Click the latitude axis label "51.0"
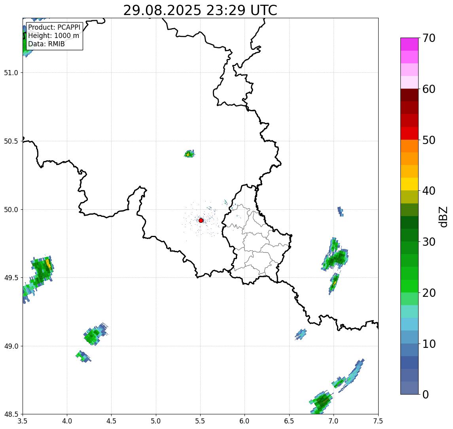453x429 pixels. [x=11, y=73]
